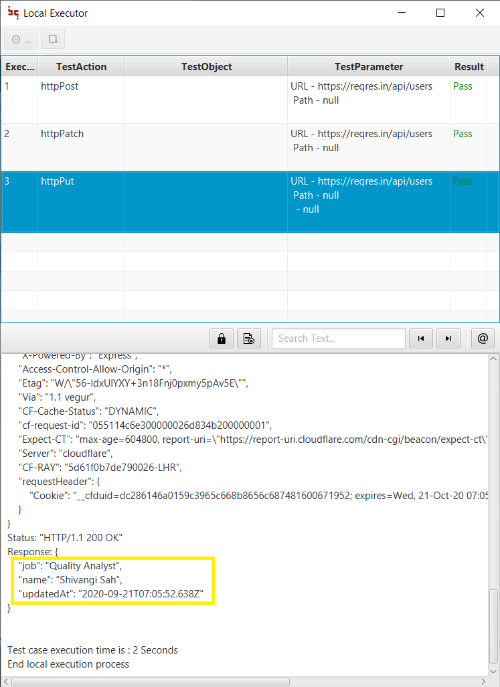This screenshot has height=687, width=500.
Task: Click execution number 2 cell
Action: point(19,148)
